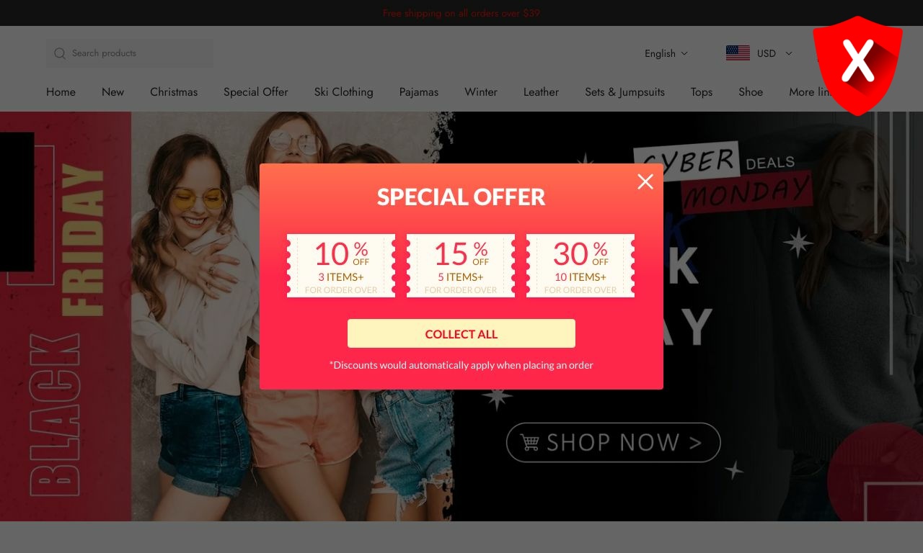This screenshot has width=923, height=553.
Task: Click the search magnifier icon
Action: 60,53
